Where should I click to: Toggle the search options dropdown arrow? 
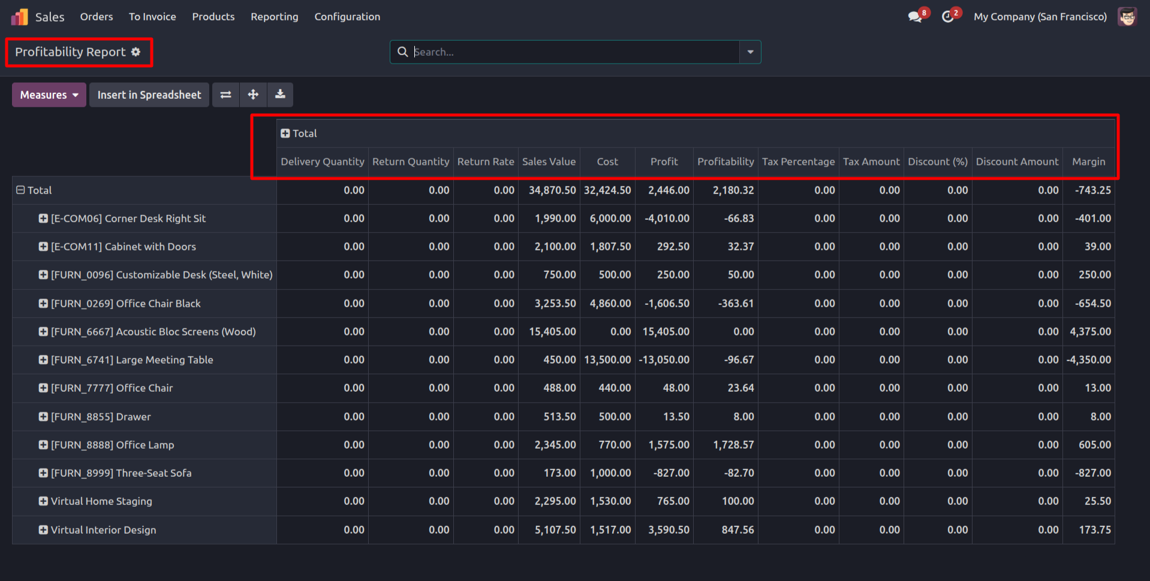[750, 52]
